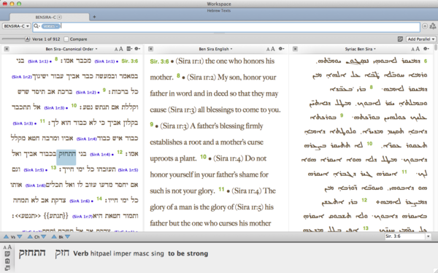The image size is (438, 273).
Task: Click the (Sira 1r:2) reference in English pane
Action: (x=201, y=77)
